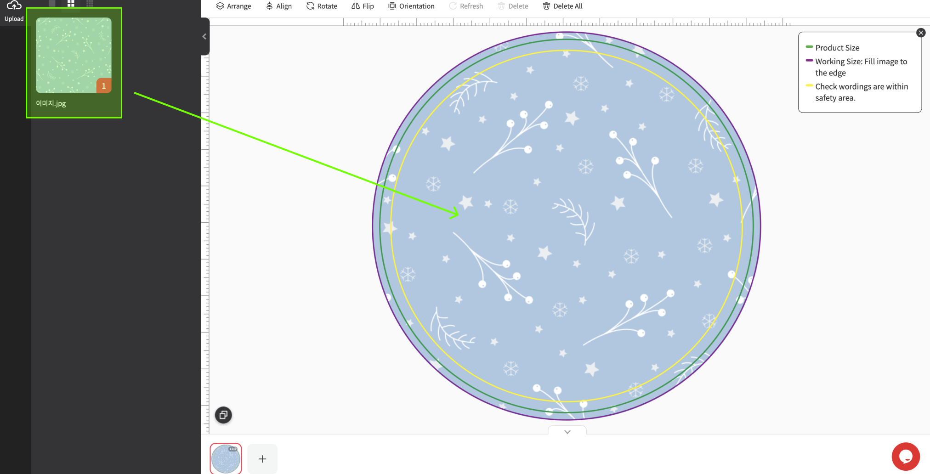Add a new page with plus button

[262, 458]
